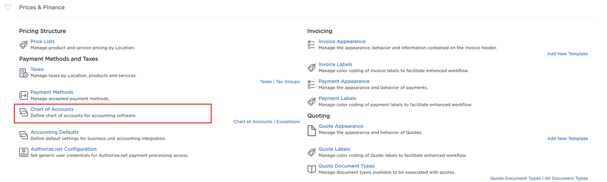
Task: Click the Authorize.net Configuration card icon
Action: pos(23,152)
